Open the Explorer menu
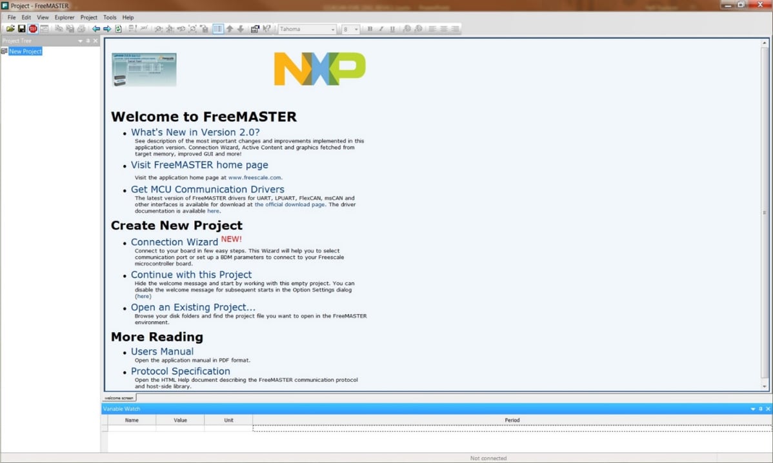Image resolution: width=773 pixels, height=463 pixels. [x=65, y=17]
